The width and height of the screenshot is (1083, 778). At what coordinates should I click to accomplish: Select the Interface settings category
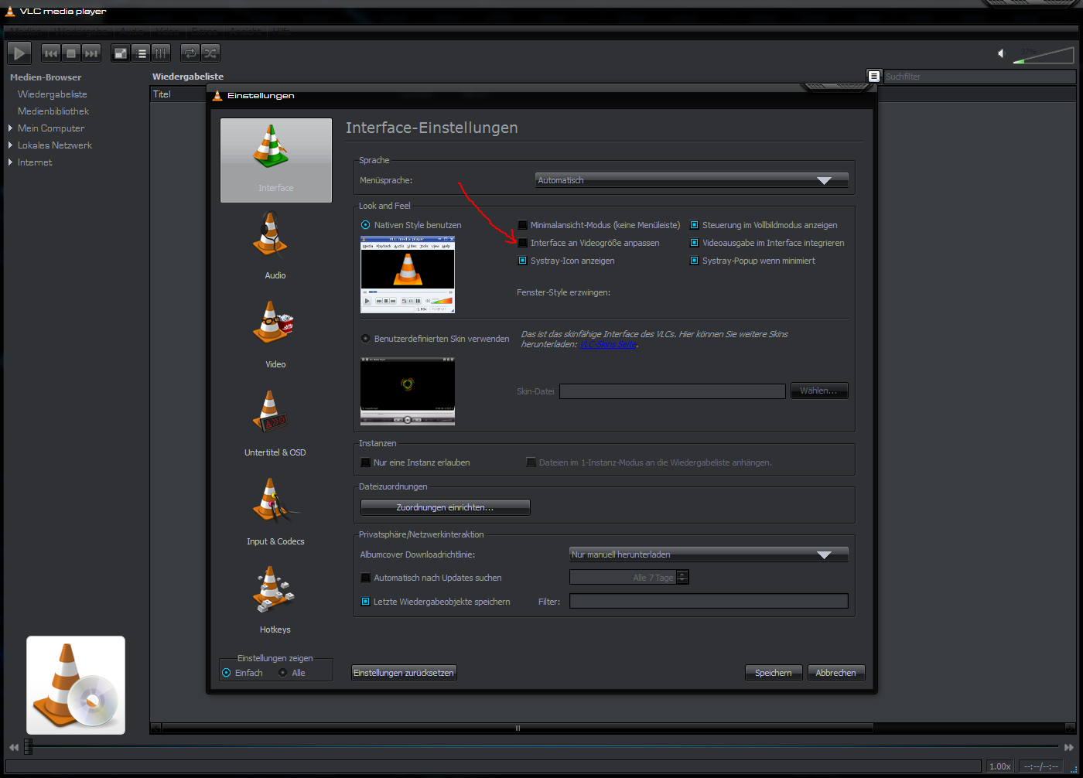[276, 160]
